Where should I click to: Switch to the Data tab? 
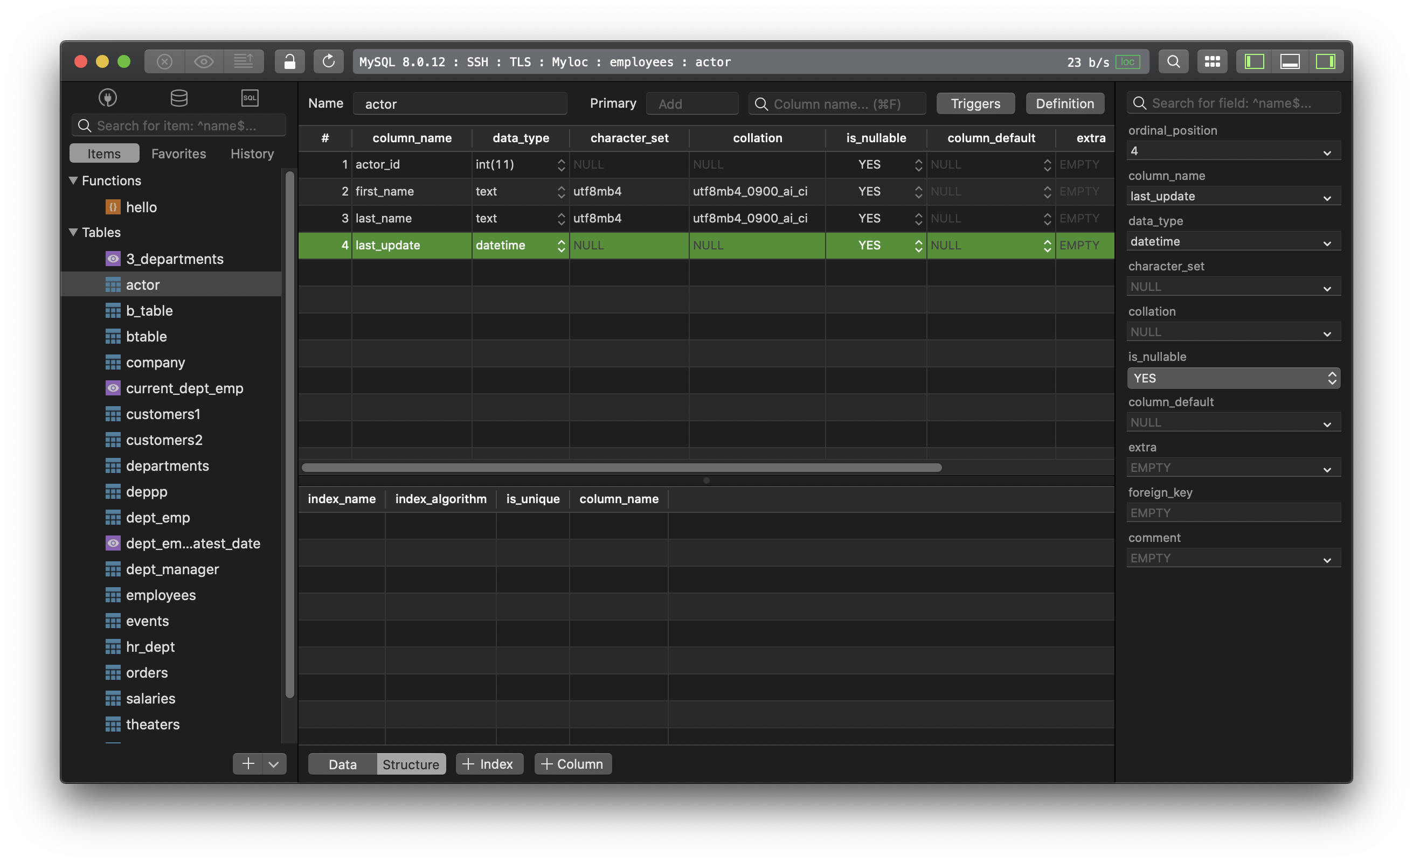pyautogui.click(x=342, y=764)
